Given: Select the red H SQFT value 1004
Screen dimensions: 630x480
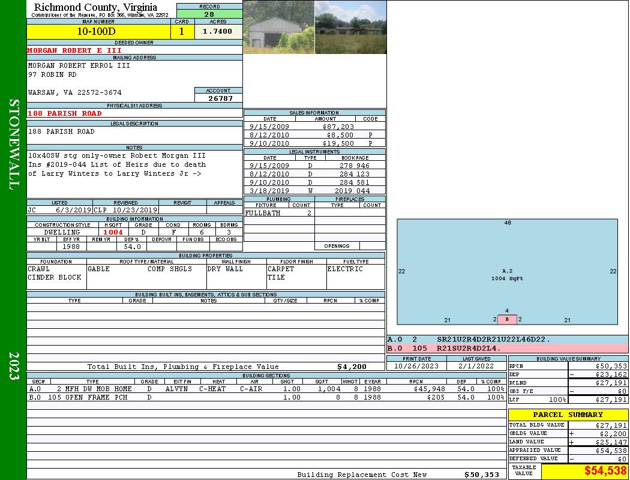Looking at the screenshot, I should click(x=113, y=232).
